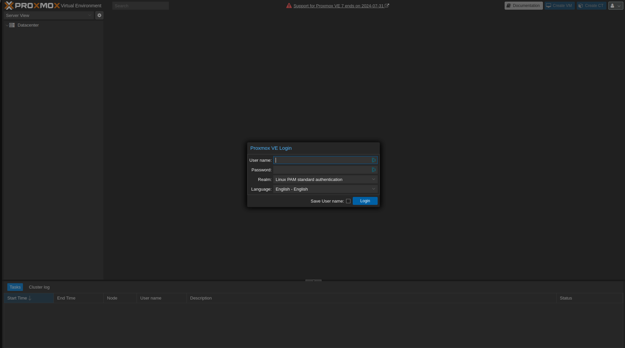Select Datacenter in the tree

tap(28, 25)
